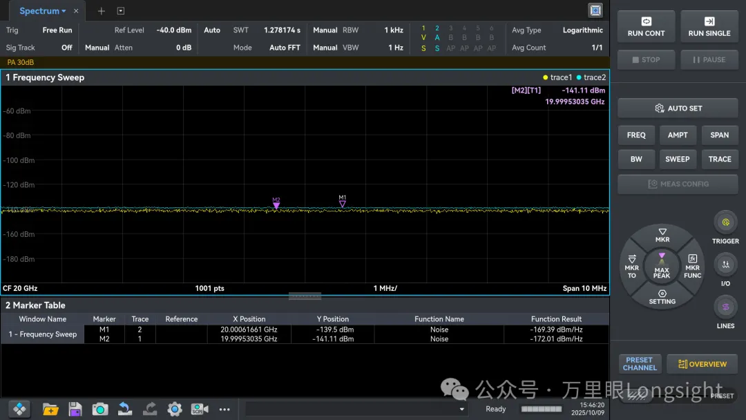
Task: Start SCPI recorder icon
Action: click(x=200, y=409)
